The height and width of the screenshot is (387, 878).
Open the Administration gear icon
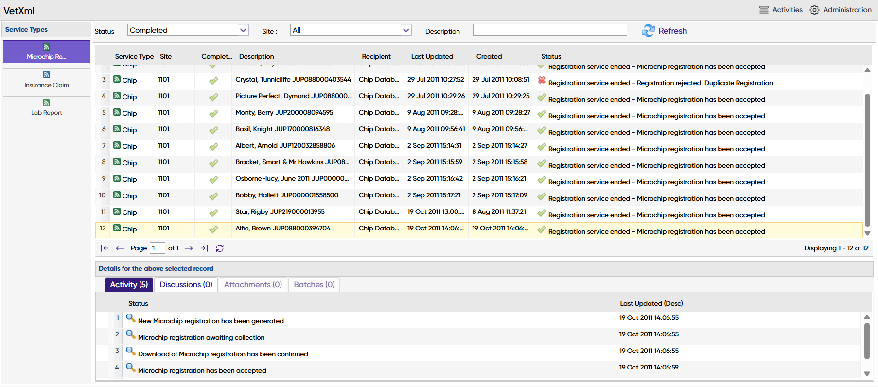814,10
